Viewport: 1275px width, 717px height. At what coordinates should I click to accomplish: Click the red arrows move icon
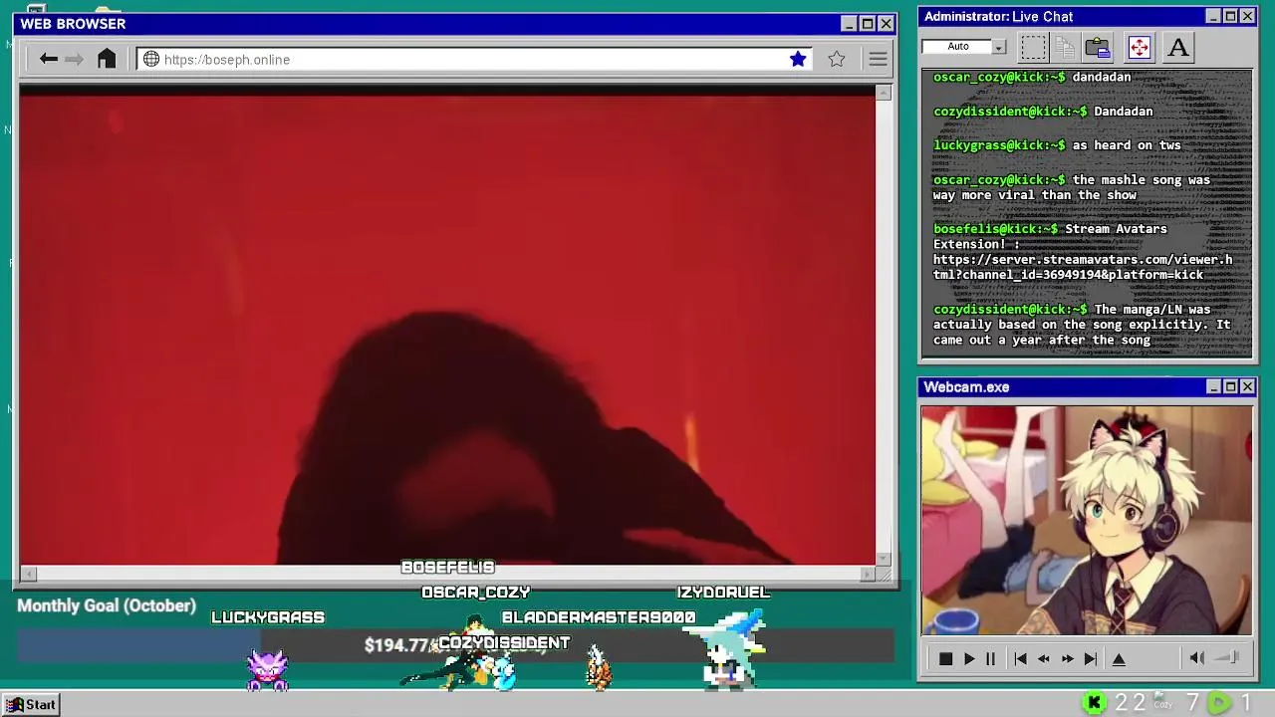(x=1139, y=47)
